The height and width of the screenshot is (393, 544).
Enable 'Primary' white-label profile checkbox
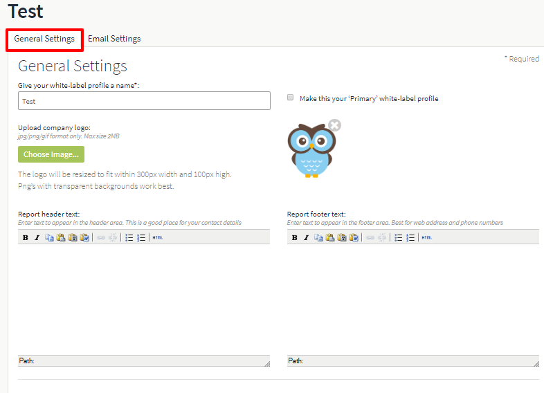tap(291, 98)
